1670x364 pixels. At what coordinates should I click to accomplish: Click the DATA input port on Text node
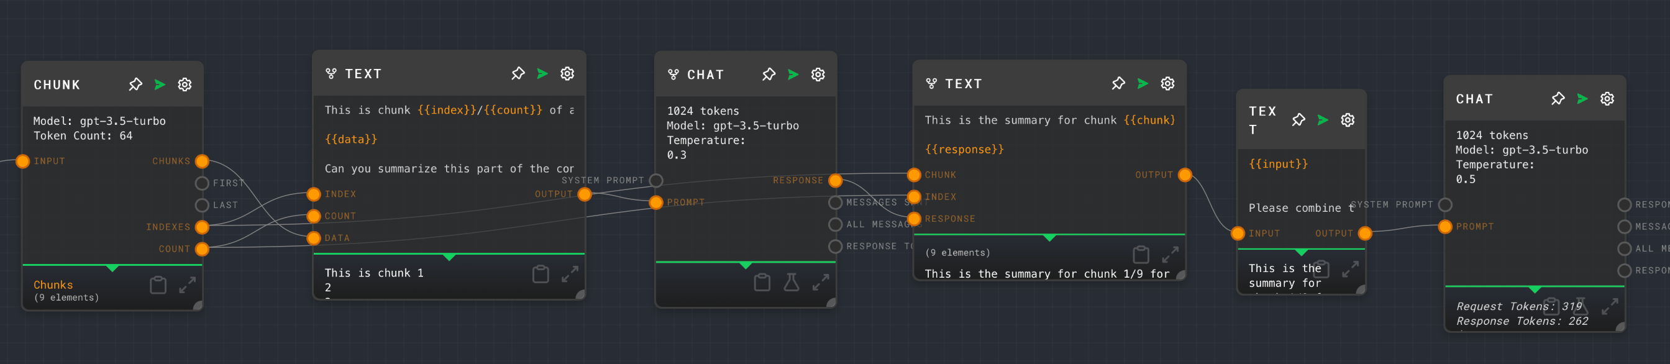(314, 239)
